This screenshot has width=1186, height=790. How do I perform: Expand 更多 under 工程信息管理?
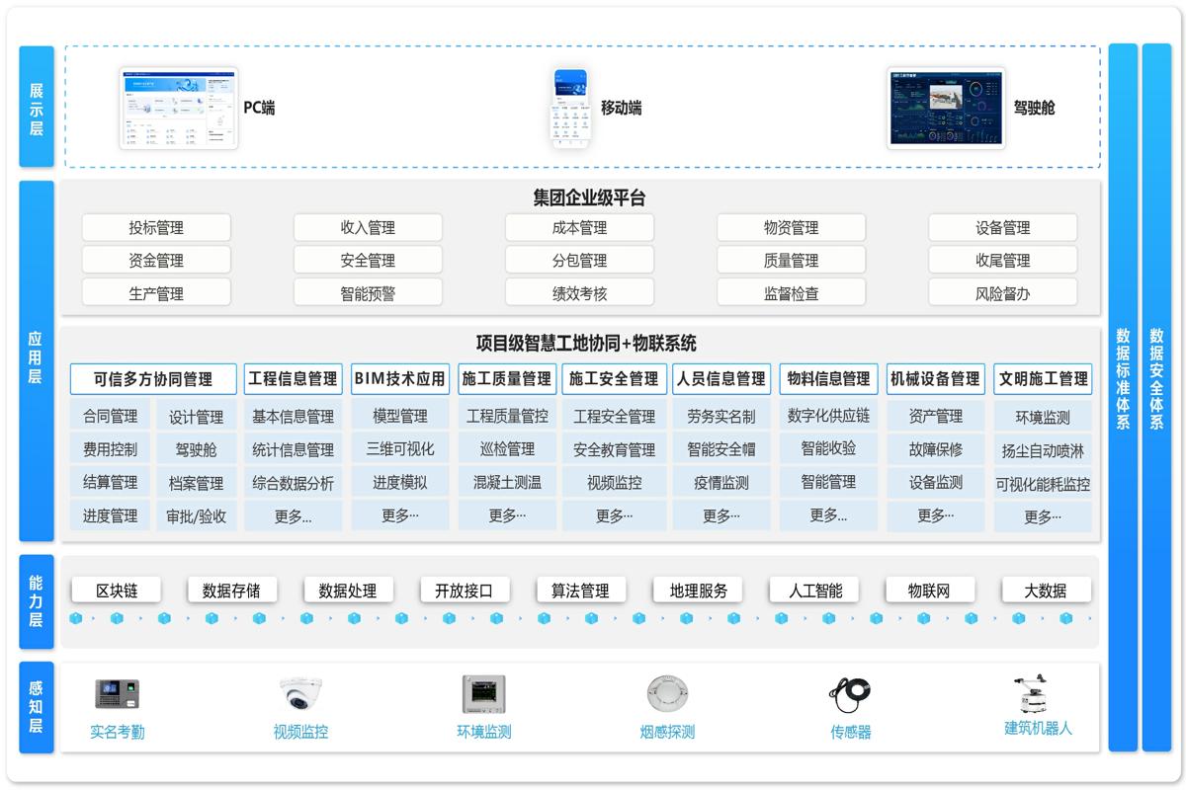pos(293,515)
